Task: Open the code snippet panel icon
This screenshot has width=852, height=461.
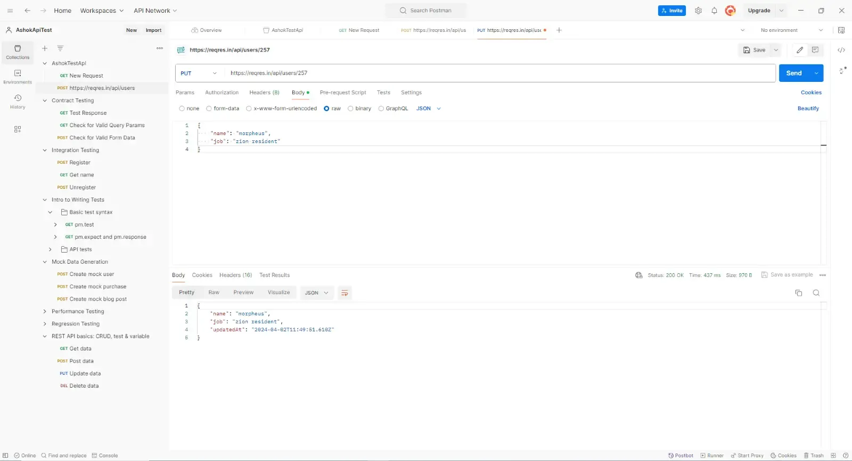Action: [x=841, y=50]
